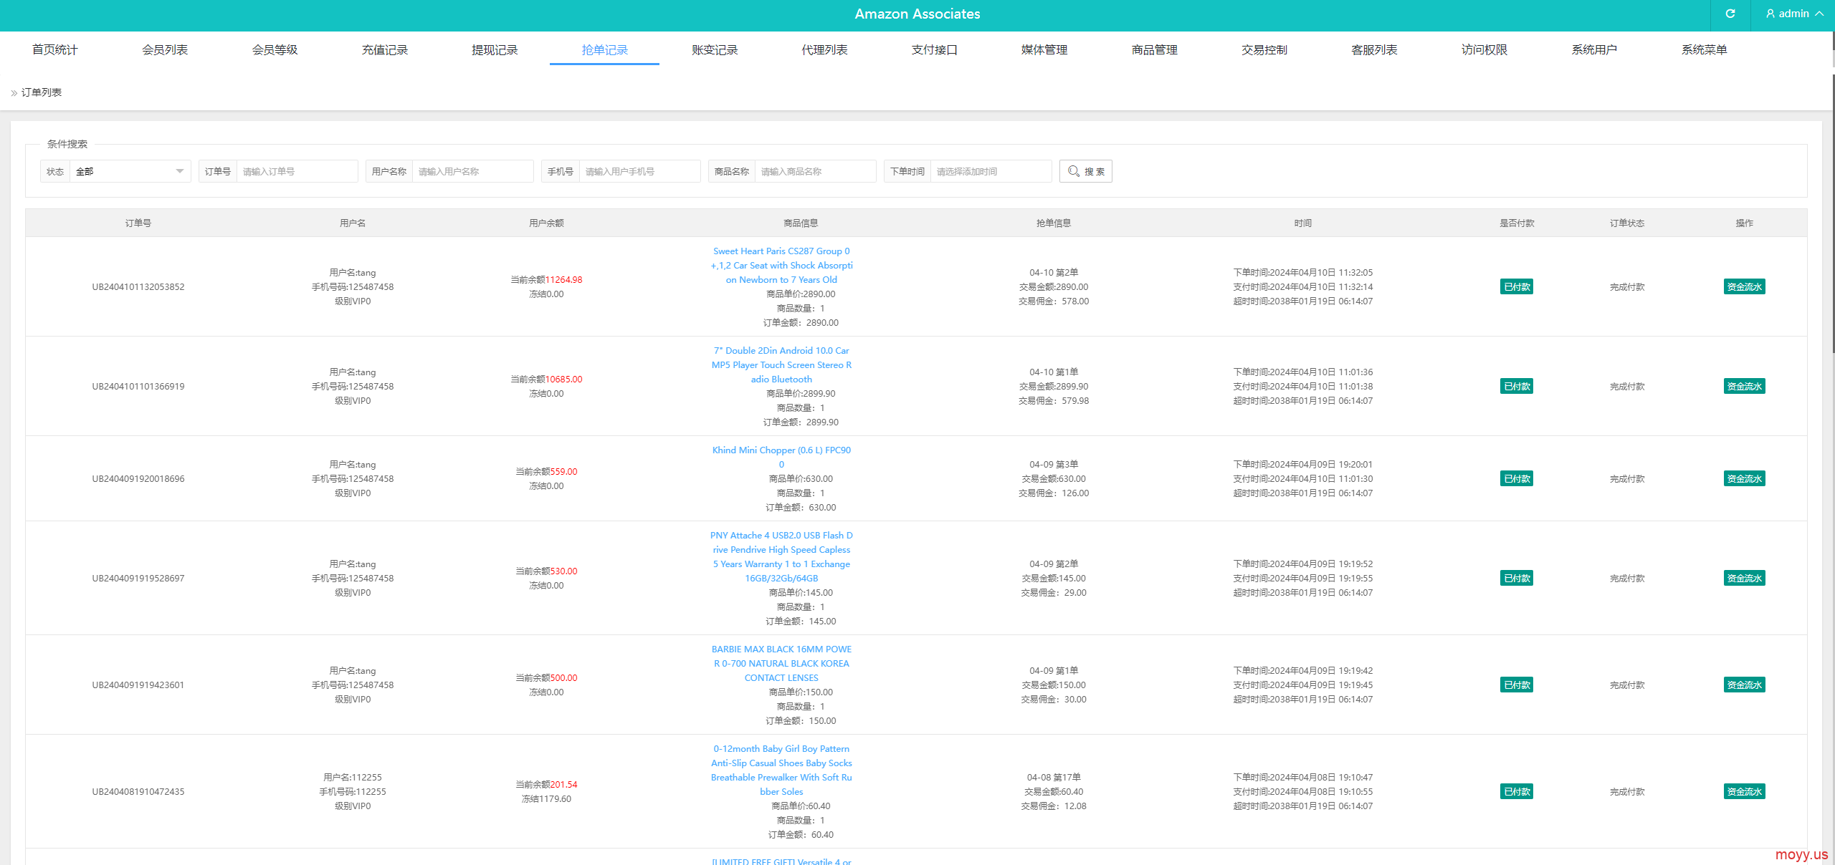
Task: Open the 商品管理 tab
Action: (x=1154, y=49)
